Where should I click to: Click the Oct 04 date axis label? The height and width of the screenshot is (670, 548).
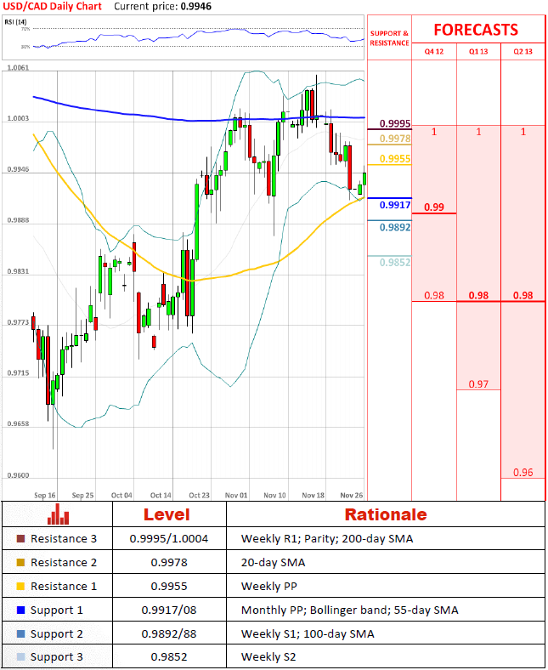121,495
